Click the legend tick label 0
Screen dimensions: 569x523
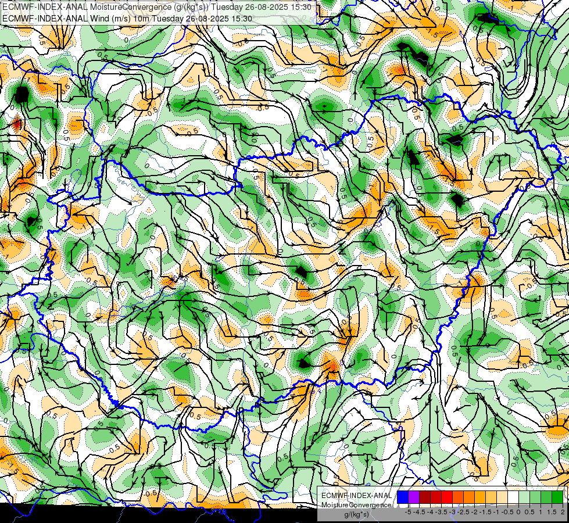[518, 512]
